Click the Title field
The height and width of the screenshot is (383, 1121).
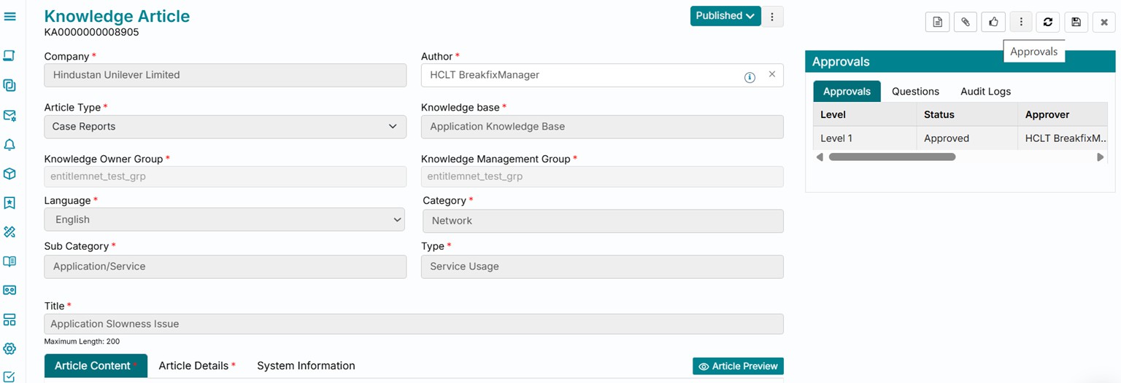point(414,324)
